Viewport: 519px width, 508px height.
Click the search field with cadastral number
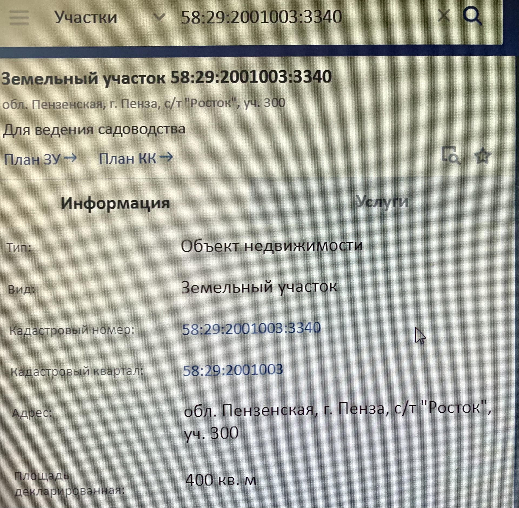click(x=261, y=17)
